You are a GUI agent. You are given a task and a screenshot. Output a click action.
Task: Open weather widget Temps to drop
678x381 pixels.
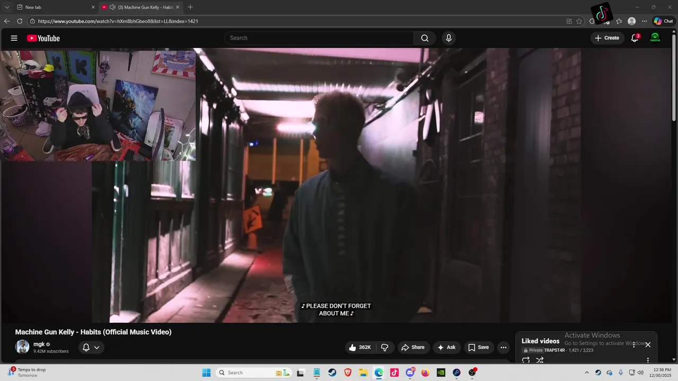[x=28, y=373]
